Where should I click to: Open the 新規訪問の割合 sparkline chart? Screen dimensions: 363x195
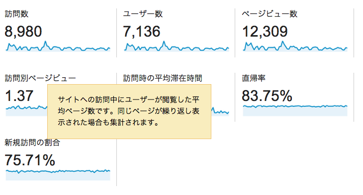pos(58,175)
